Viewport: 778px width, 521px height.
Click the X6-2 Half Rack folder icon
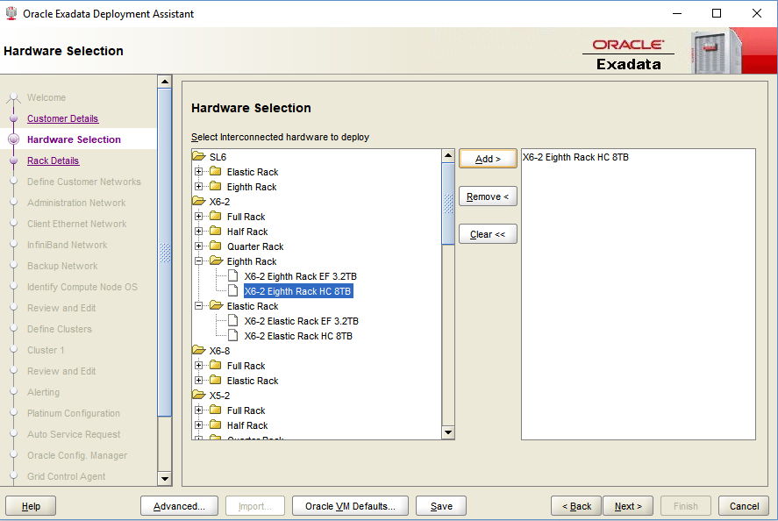pyautogui.click(x=216, y=232)
